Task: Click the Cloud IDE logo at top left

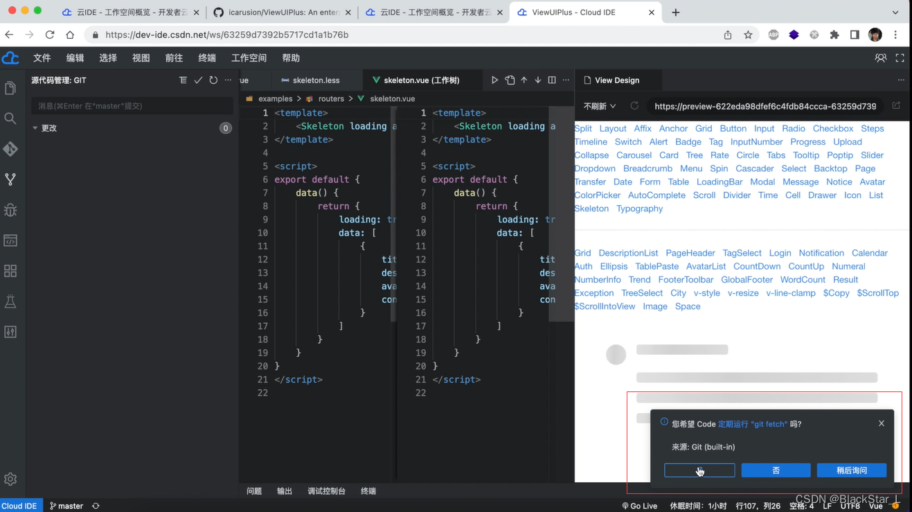Action: tap(10, 58)
